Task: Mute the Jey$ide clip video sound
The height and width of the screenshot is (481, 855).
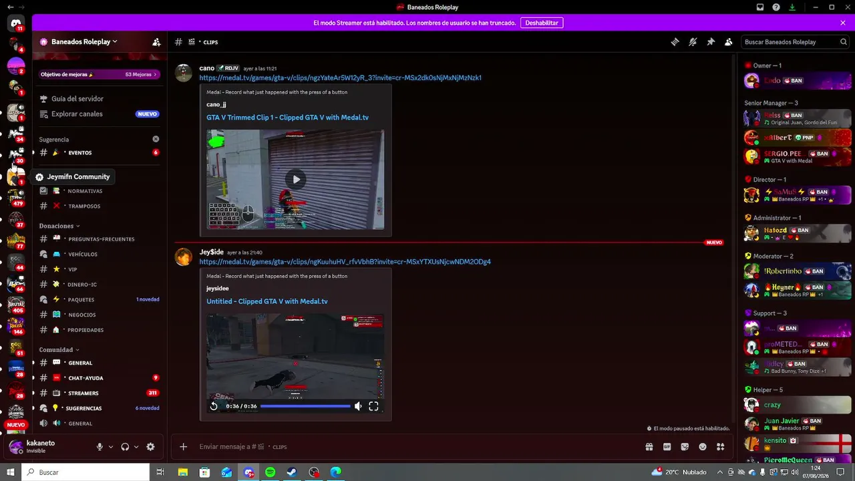Action: [358, 406]
